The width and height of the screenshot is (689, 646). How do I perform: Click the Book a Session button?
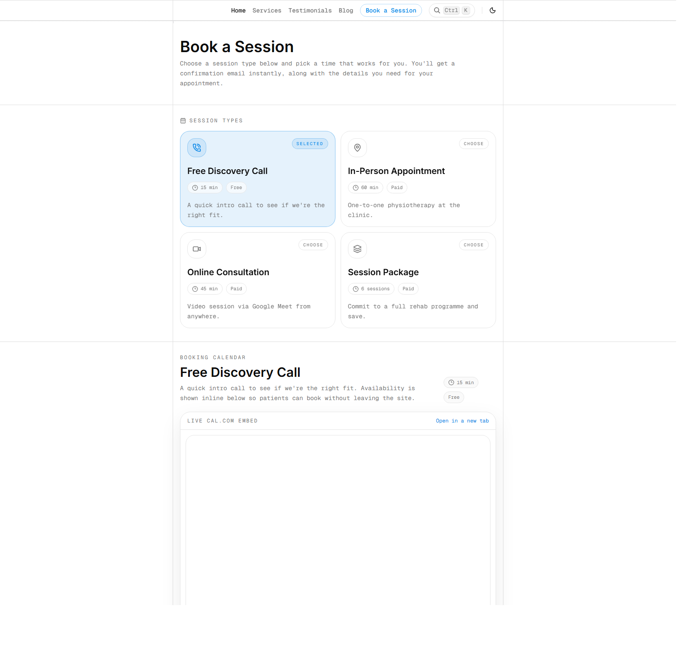(x=391, y=10)
